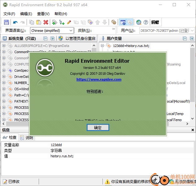Screen dimensions: 196x186
Task: Switch to the 说明 tab
Action: (27, 138)
